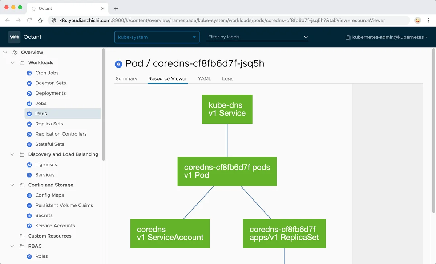
Task: Click browser home button
Action: click(x=40, y=20)
